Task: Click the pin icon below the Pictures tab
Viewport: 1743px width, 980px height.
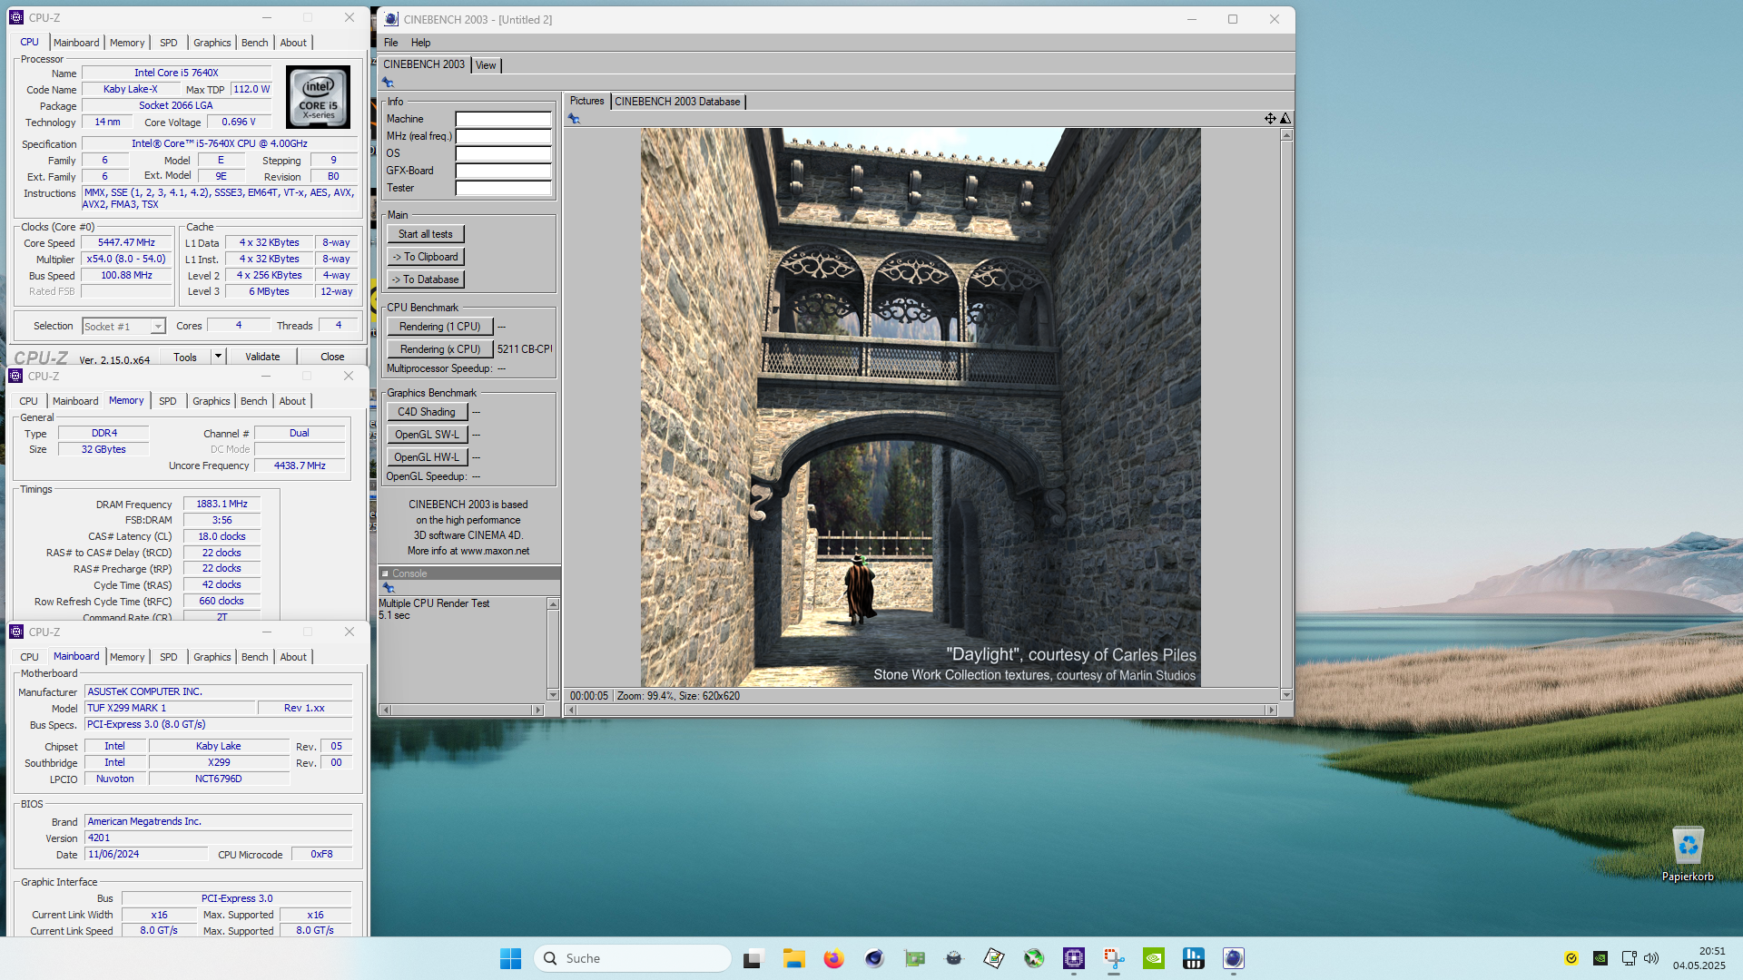Action: pos(574,119)
